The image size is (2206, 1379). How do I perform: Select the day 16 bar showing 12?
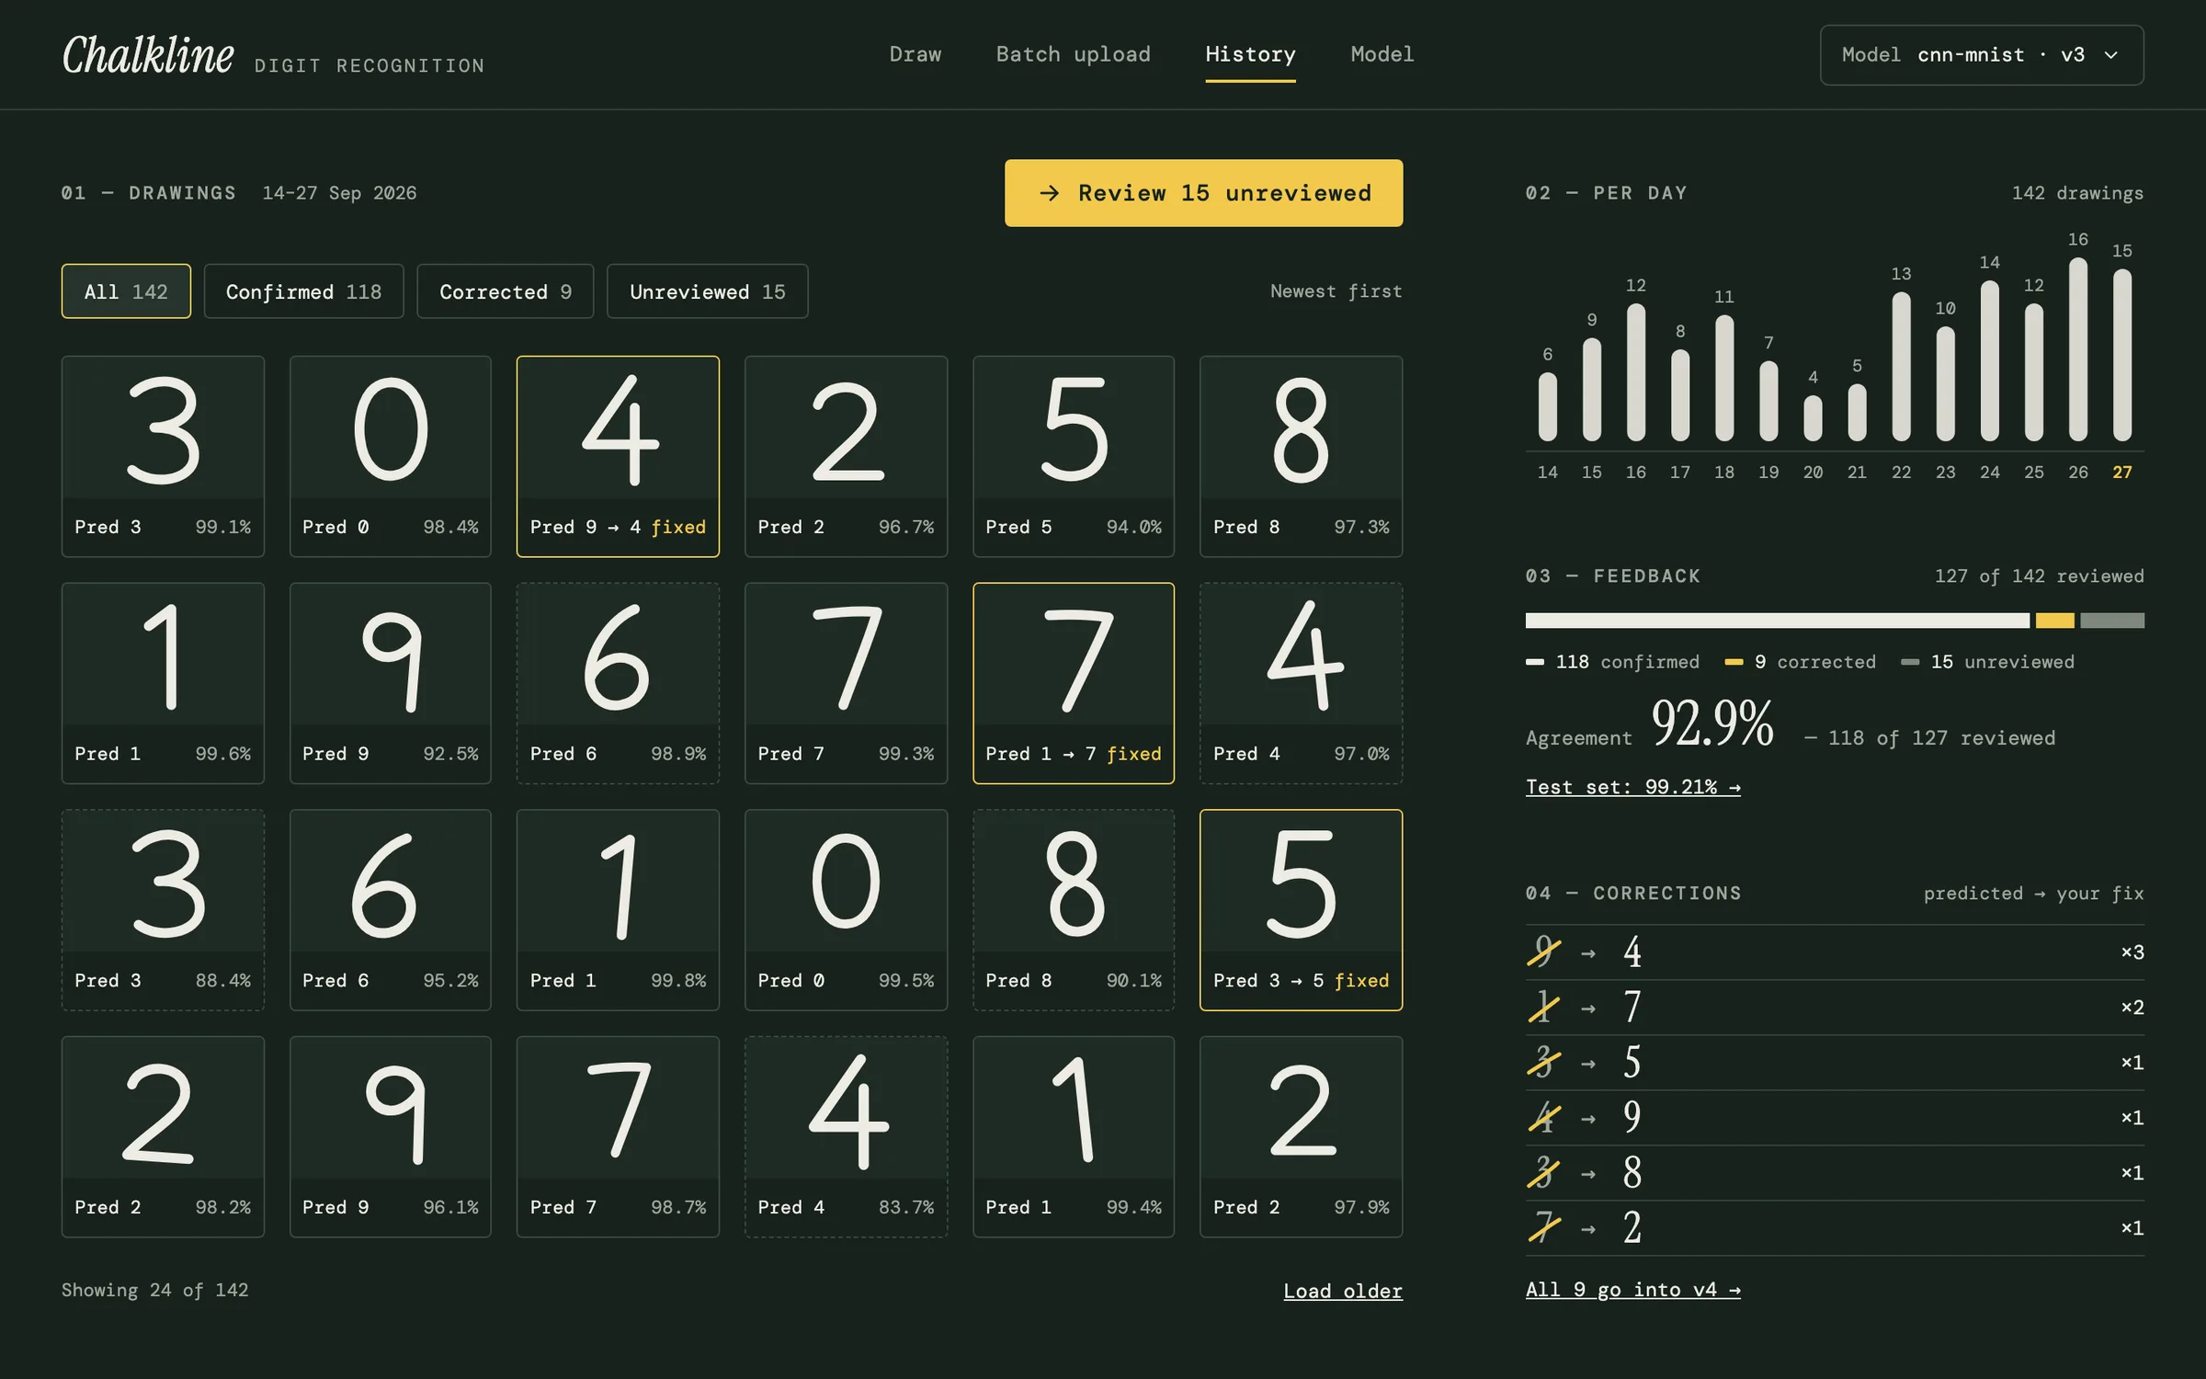[x=1635, y=372]
